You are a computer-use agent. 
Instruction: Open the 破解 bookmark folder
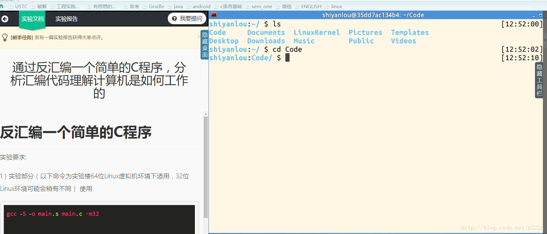coord(39,6)
